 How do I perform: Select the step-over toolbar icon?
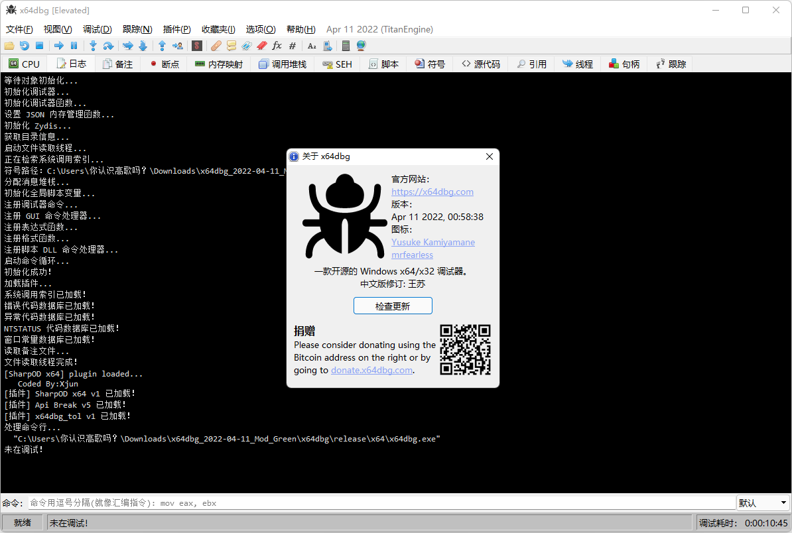[x=108, y=45]
